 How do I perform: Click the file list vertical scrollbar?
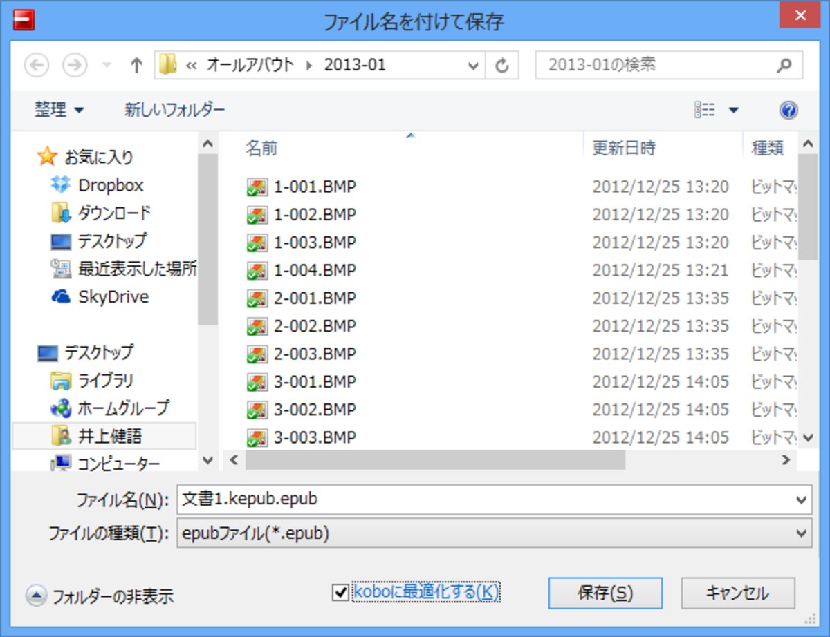coord(807,207)
